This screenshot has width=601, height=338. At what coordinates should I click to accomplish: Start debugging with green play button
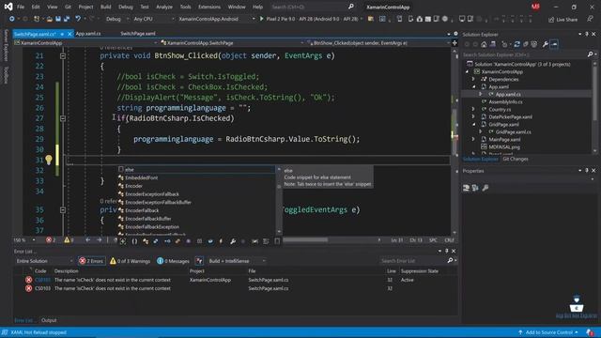pos(261,19)
